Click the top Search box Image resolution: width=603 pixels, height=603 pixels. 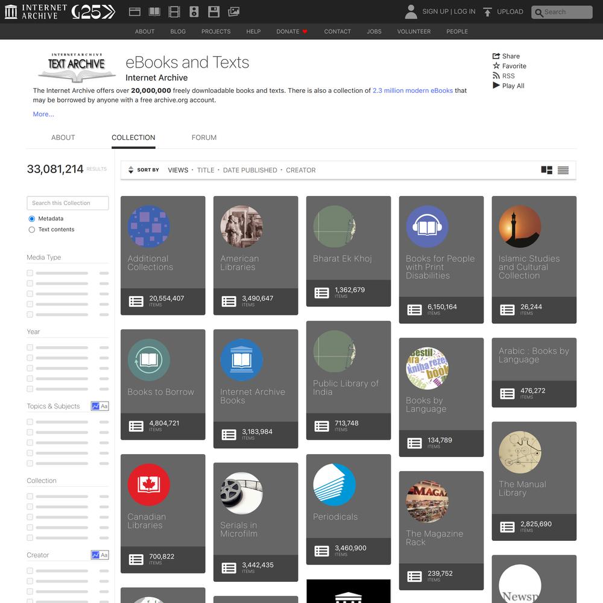tap(562, 12)
